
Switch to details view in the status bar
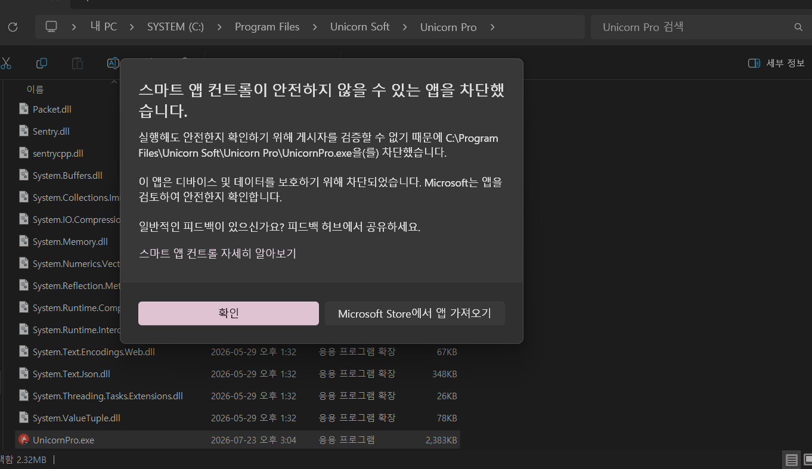(791, 460)
